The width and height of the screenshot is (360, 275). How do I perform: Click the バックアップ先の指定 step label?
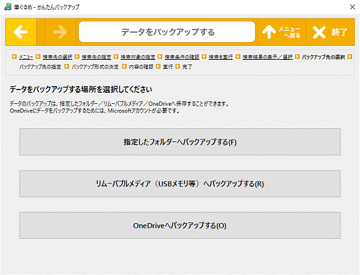[40, 66]
